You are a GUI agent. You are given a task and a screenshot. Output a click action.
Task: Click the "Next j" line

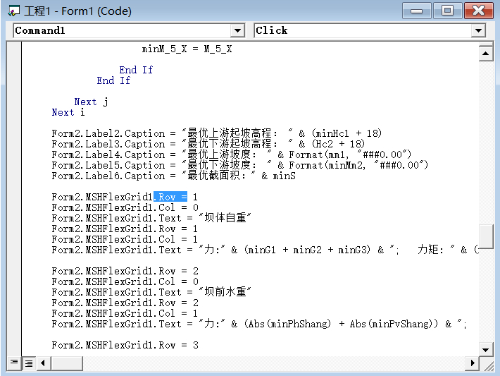(x=92, y=102)
